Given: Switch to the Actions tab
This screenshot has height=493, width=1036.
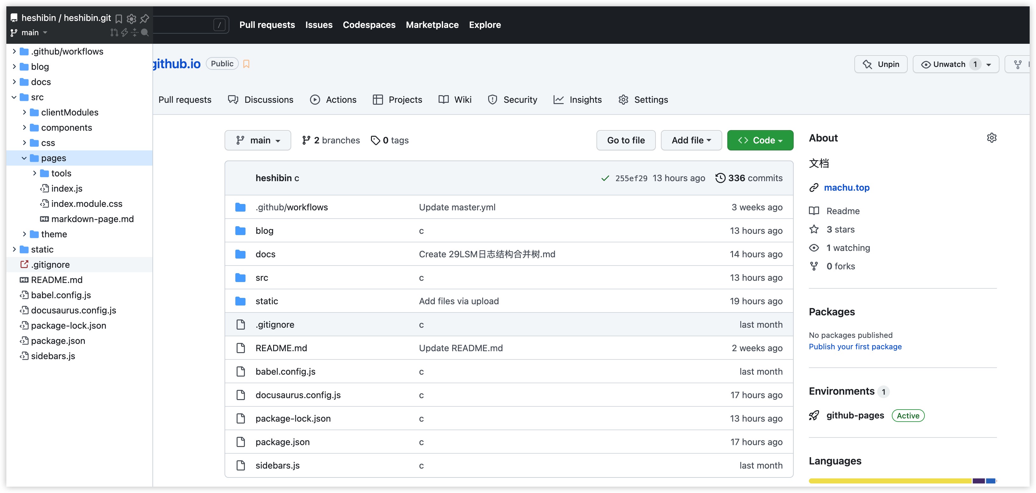Looking at the screenshot, I should tap(333, 100).
